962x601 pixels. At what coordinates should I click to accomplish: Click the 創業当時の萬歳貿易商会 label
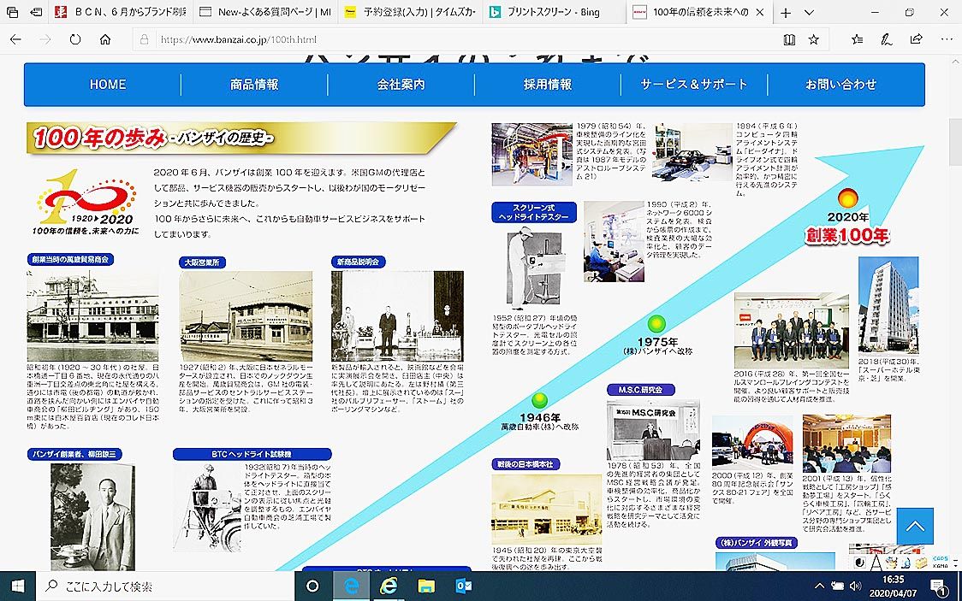point(70,260)
